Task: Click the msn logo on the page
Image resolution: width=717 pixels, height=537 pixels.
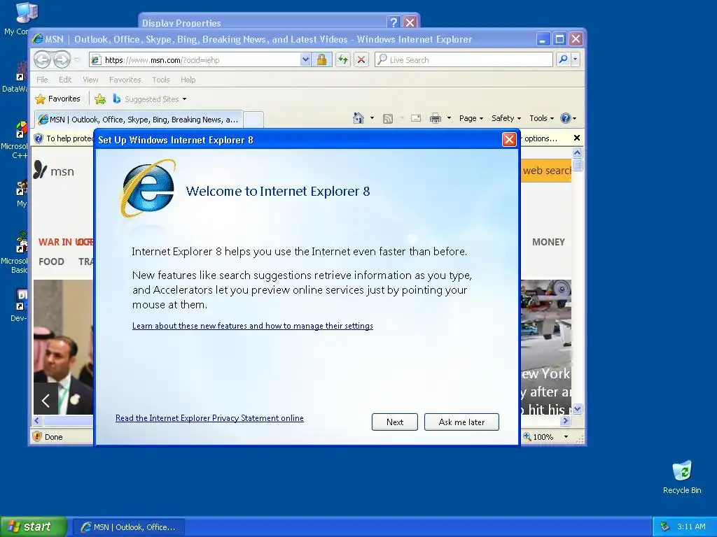Action: click(x=53, y=171)
